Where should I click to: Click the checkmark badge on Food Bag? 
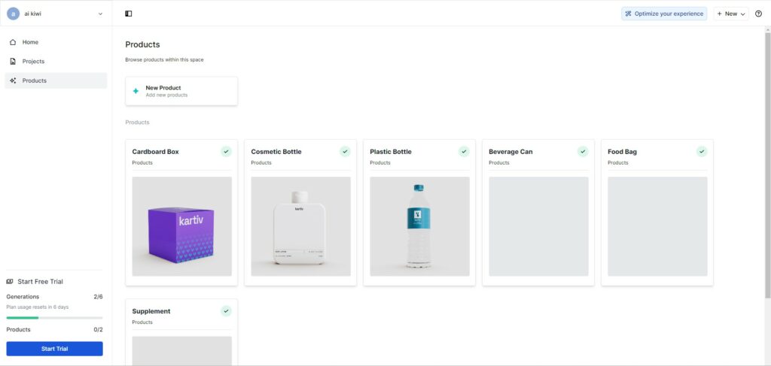pos(702,152)
